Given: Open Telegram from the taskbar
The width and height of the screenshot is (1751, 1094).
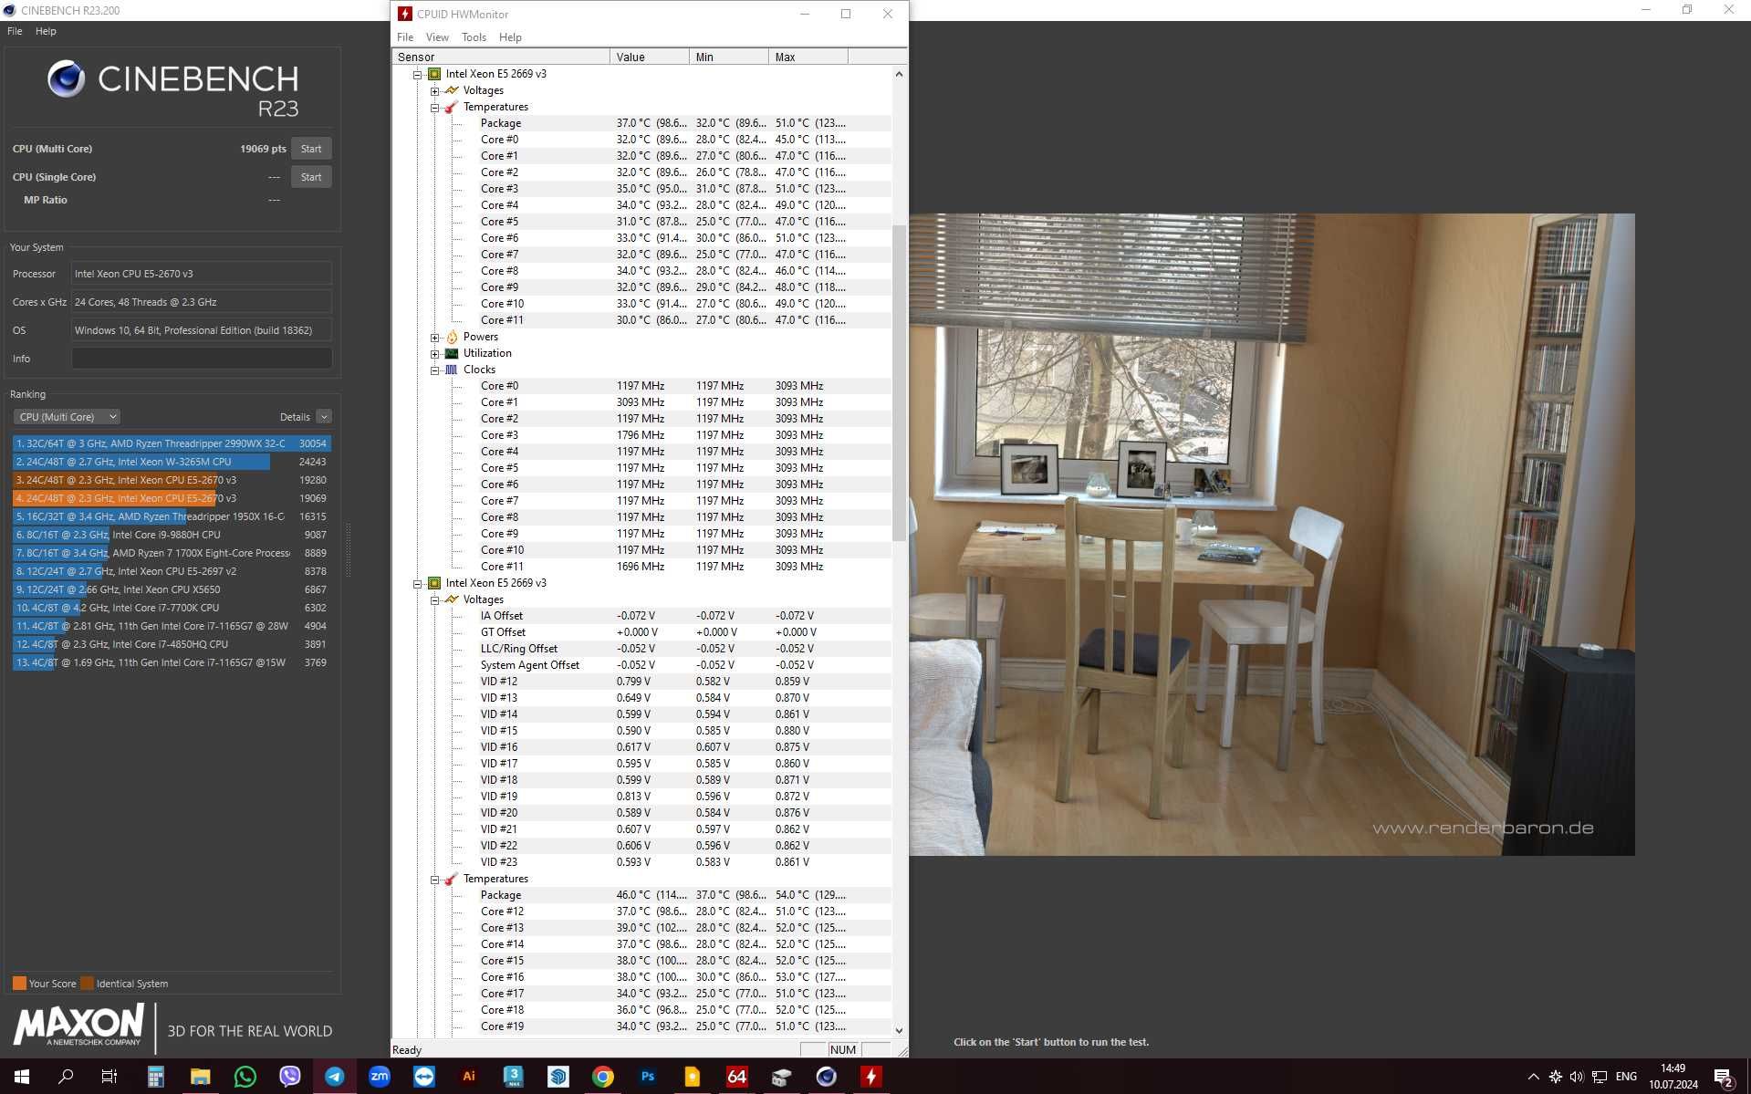Looking at the screenshot, I should pyautogui.click(x=335, y=1077).
